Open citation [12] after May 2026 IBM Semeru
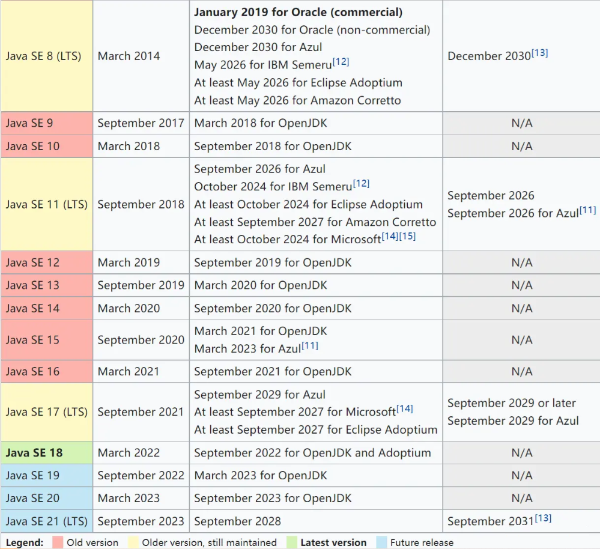 (x=341, y=62)
